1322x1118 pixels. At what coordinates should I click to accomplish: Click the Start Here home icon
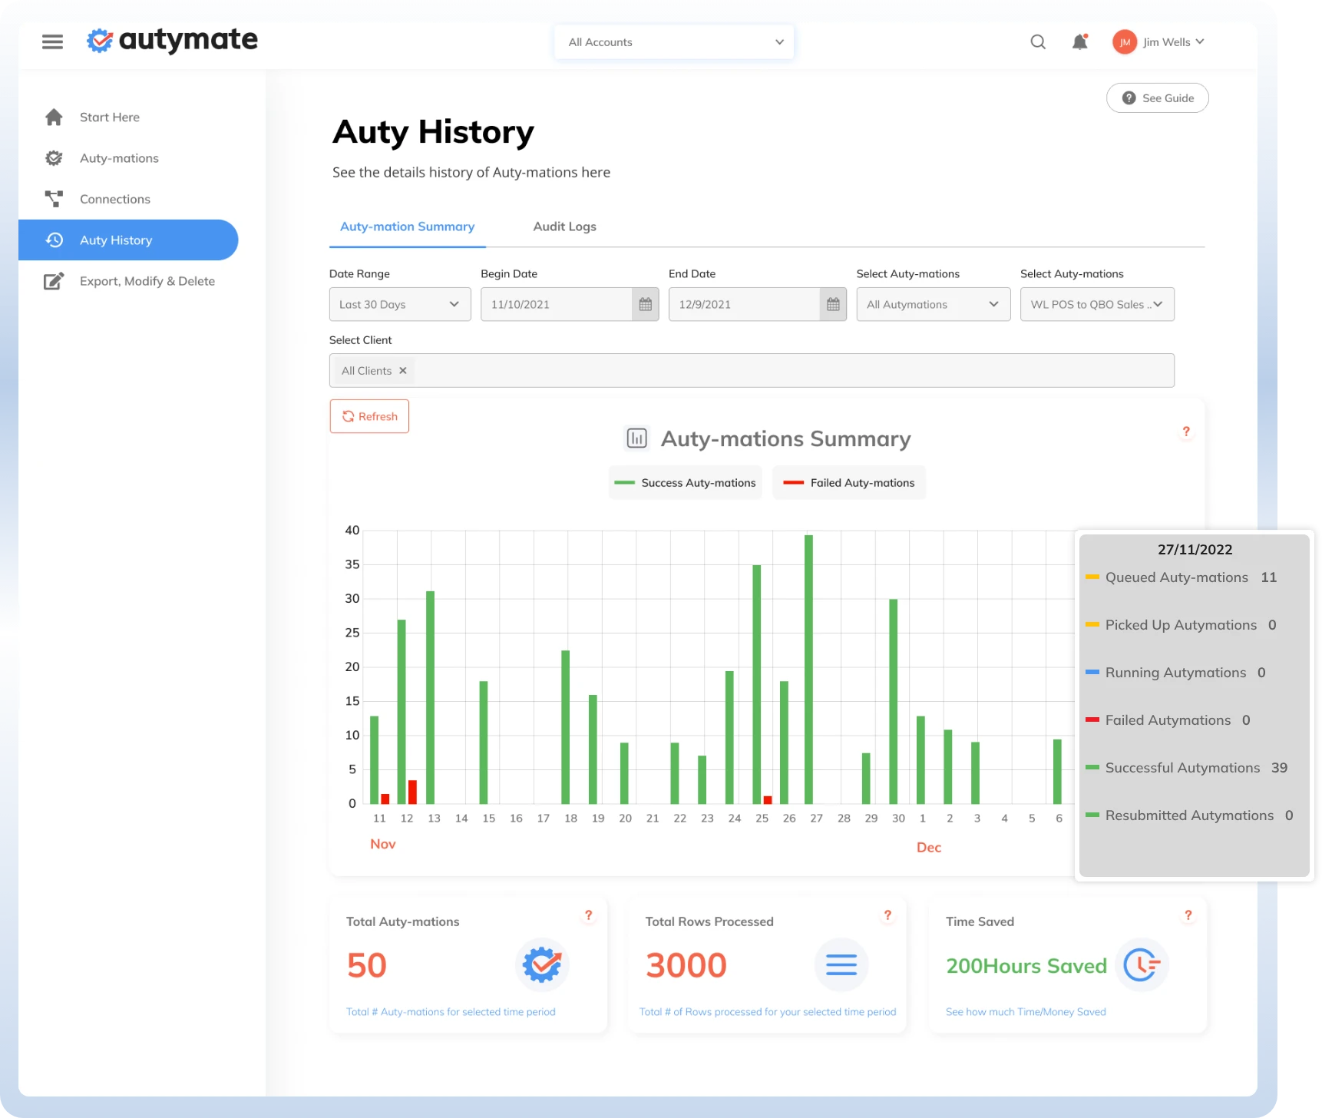(x=54, y=117)
